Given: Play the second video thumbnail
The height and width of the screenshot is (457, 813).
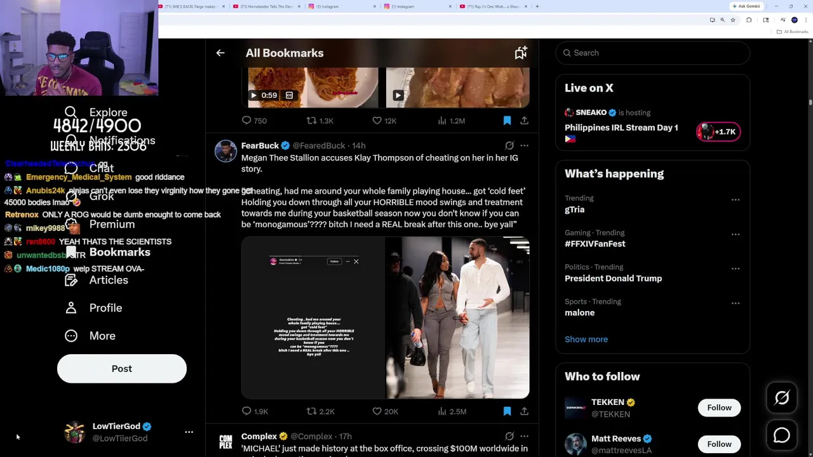Looking at the screenshot, I should tap(398, 96).
